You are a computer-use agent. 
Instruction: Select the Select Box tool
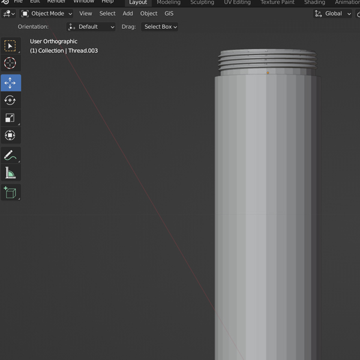[10, 46]
